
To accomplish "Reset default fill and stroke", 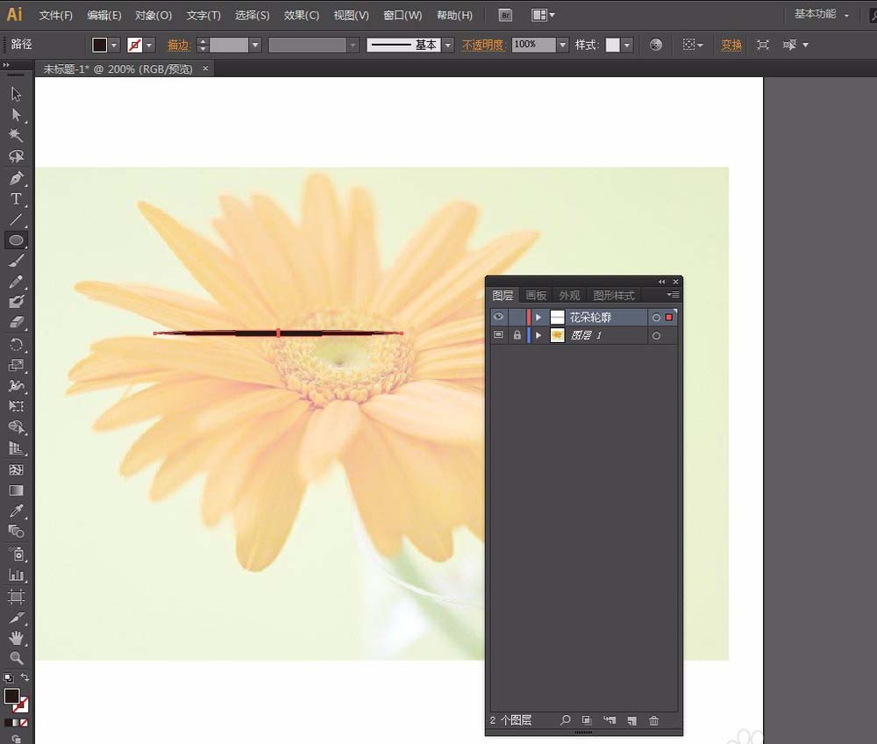I will pos(9,678).
